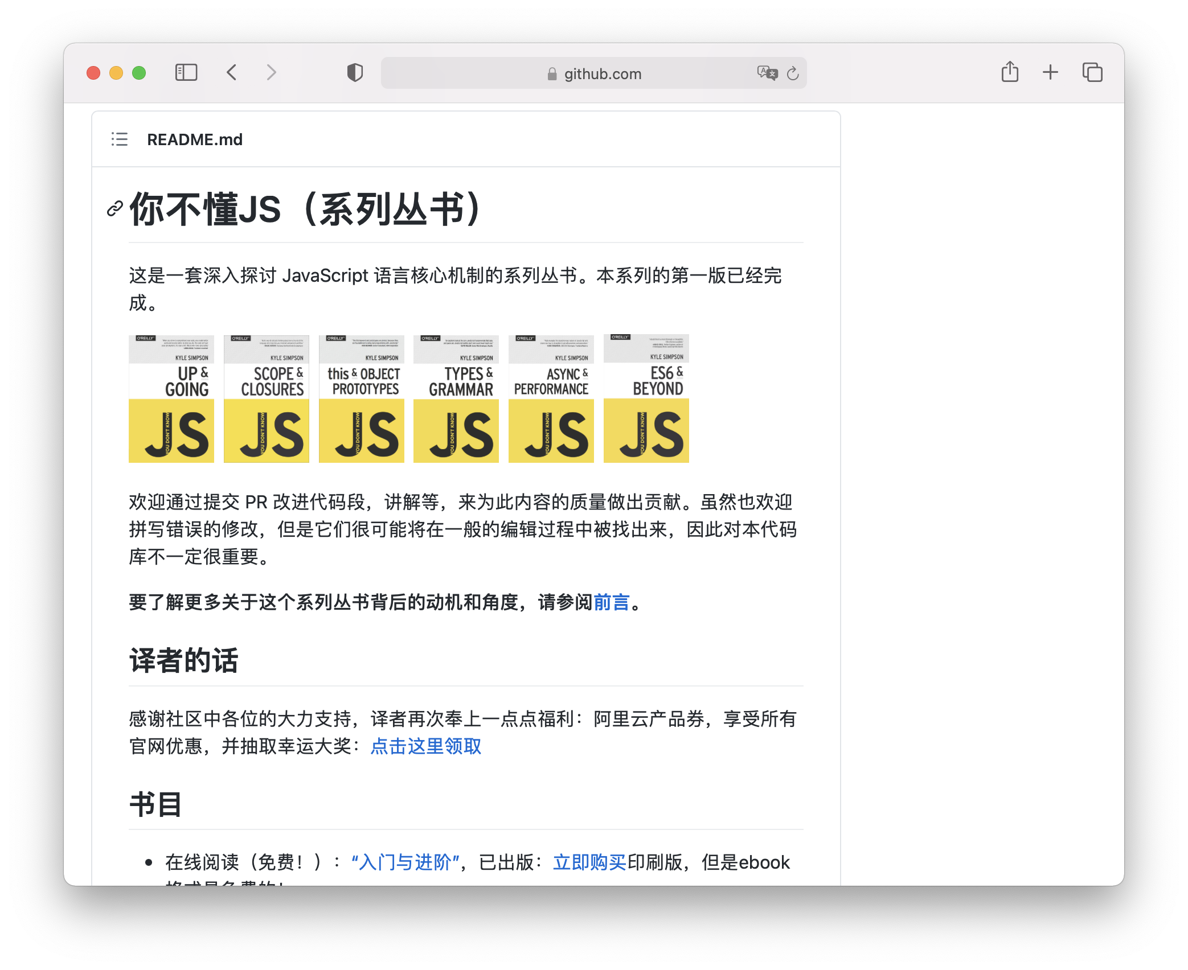
Task: Open the Privacy Report shield
Action: [x=354, y=73]
